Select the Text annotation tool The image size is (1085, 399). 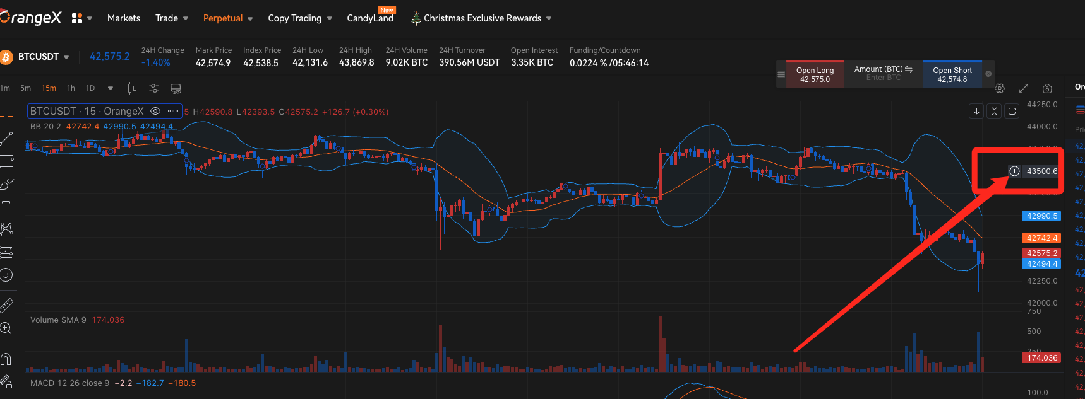click(6, 206)
